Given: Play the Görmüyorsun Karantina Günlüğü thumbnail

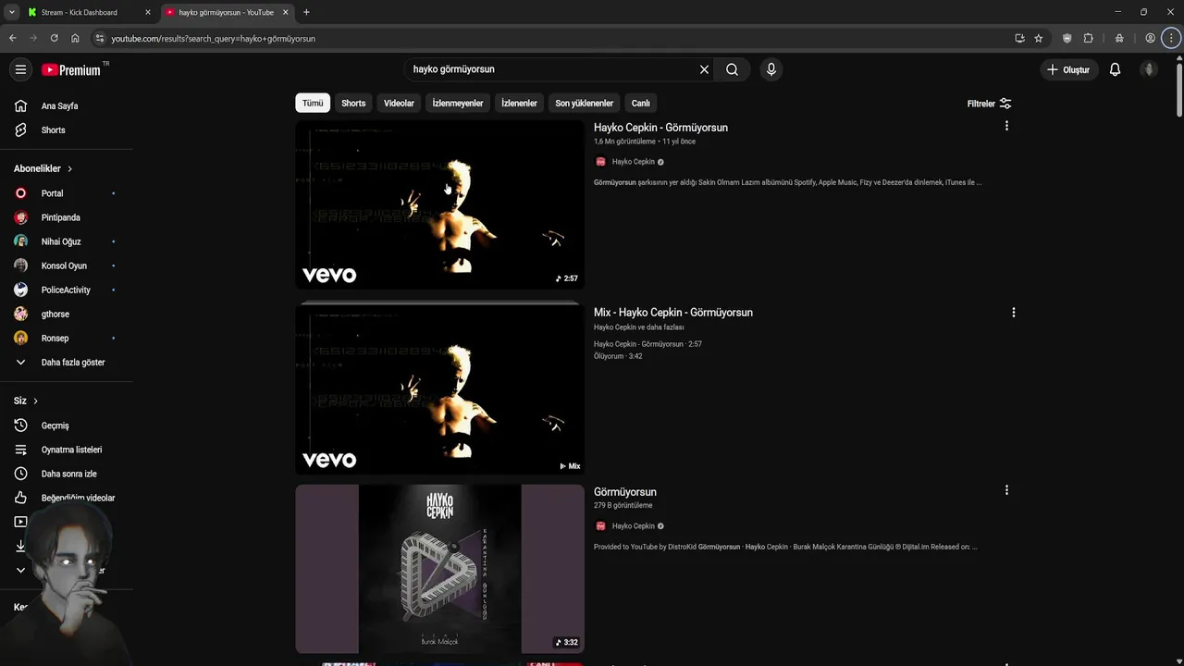Looking at the screenshot, I should click(x=439, y=569).
